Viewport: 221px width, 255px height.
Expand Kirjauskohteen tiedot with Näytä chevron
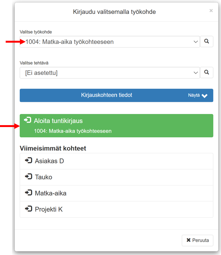[x=198, y=95]
